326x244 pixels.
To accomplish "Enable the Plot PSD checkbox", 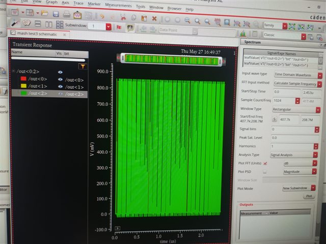I will point(265,171).
